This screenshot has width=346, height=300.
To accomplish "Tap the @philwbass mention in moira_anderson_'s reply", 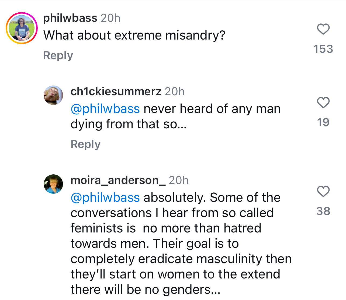I will pos(105,198).
